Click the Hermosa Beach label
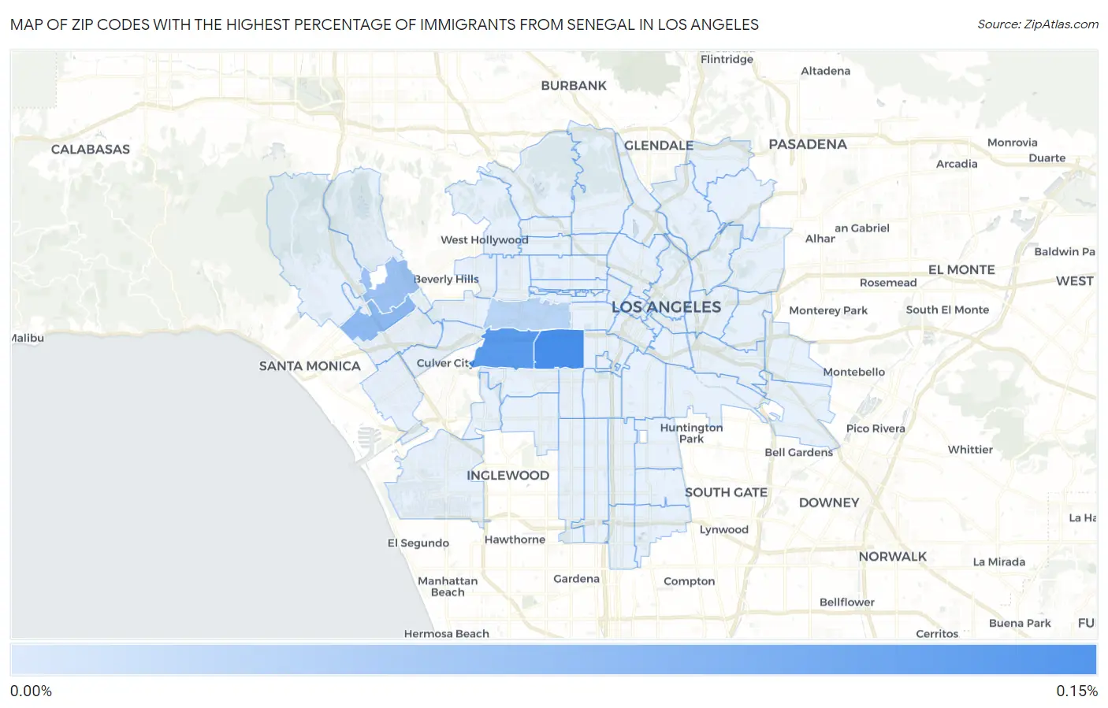Viewport: 1108px width, 708px height. tap(447, 634)
